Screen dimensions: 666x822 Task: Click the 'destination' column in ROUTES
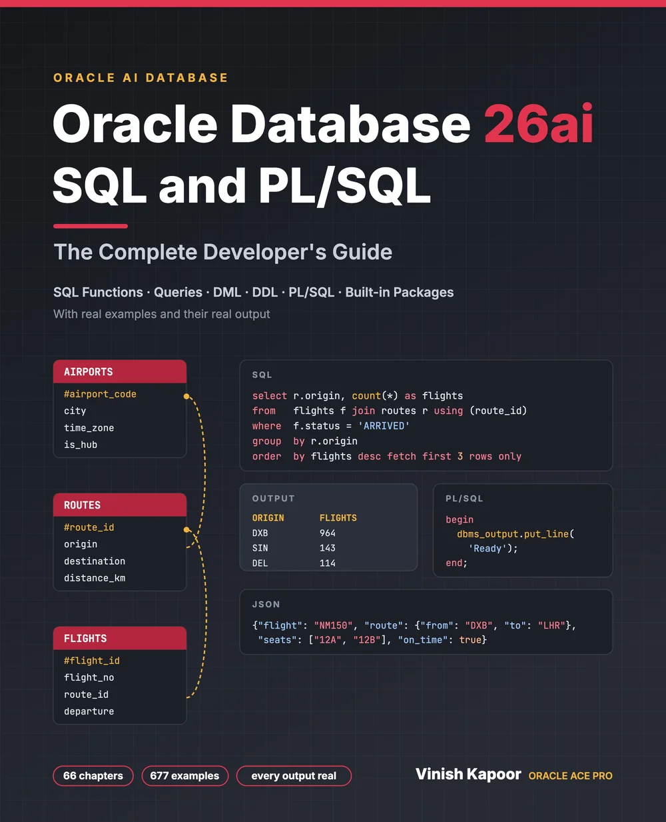tap(95, 561)
